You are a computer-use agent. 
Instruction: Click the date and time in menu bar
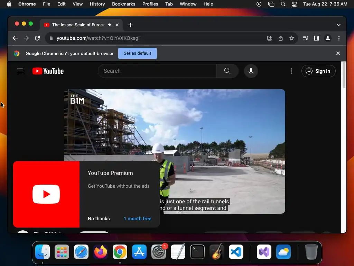(325, 4)
